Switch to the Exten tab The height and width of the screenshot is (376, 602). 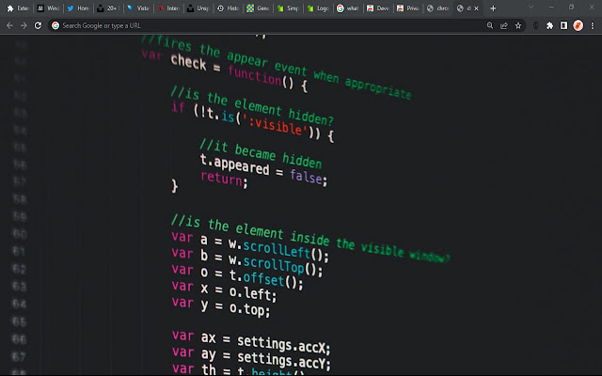(x=18, y=8)
